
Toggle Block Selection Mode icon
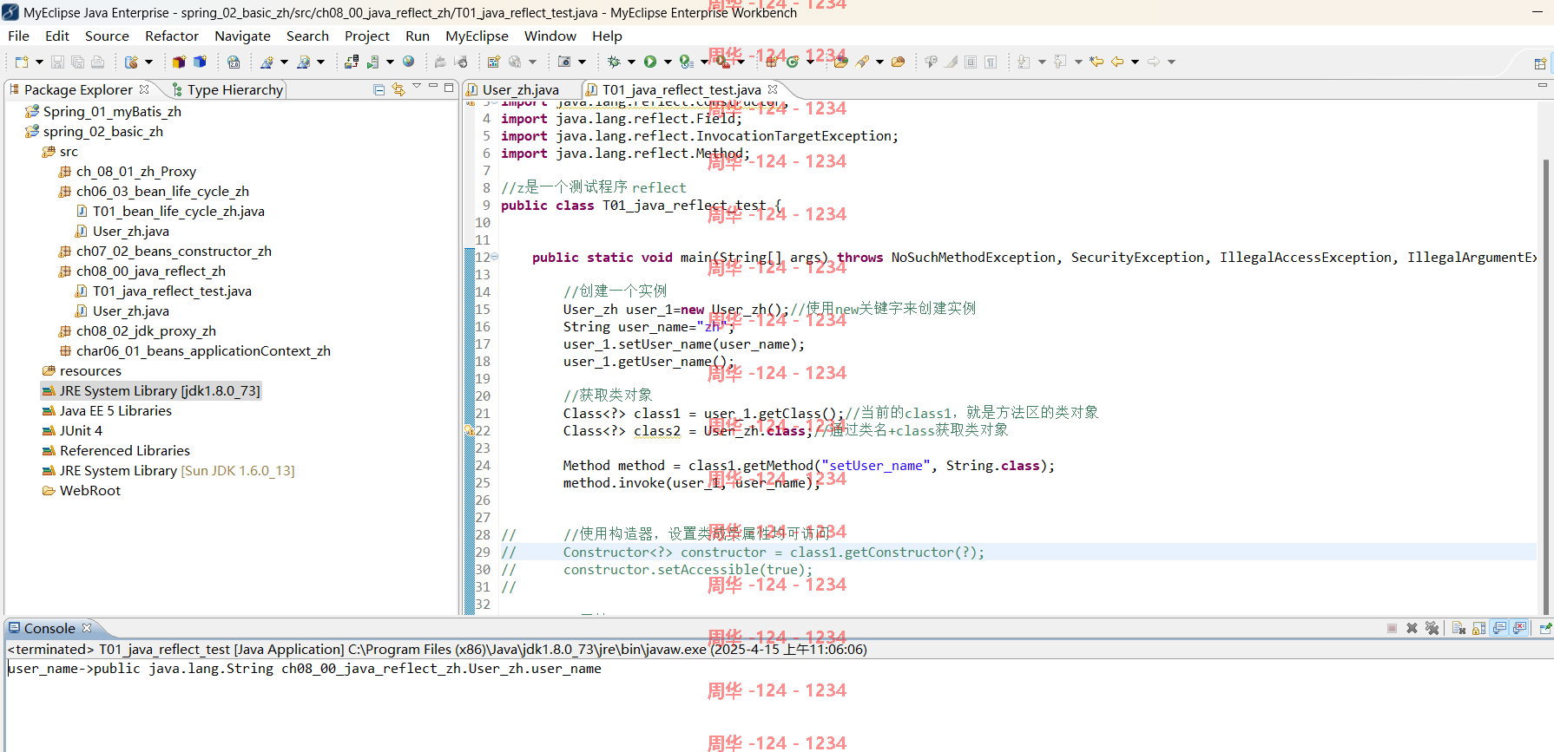pos(971,62)
